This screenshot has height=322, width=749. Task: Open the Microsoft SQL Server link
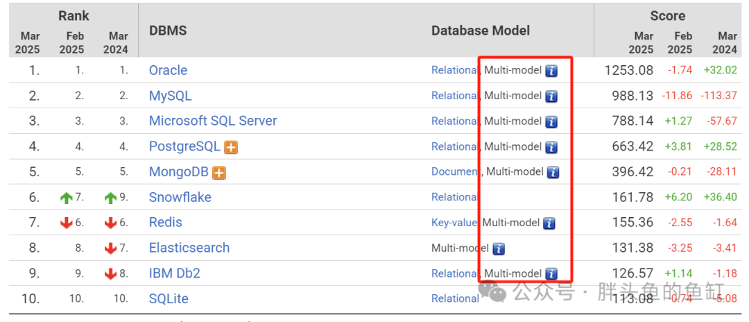pyautogui.click(x=213, y=121)
